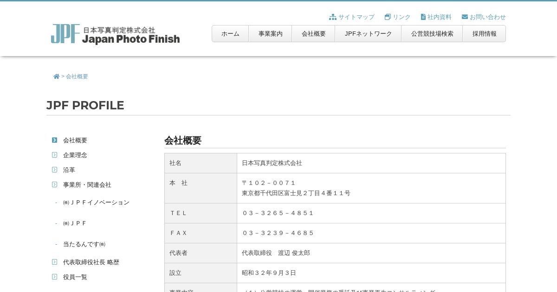Click the link (リンク) window icon
The height and width of the screenshot is (292, 557).
pos(388,17)
